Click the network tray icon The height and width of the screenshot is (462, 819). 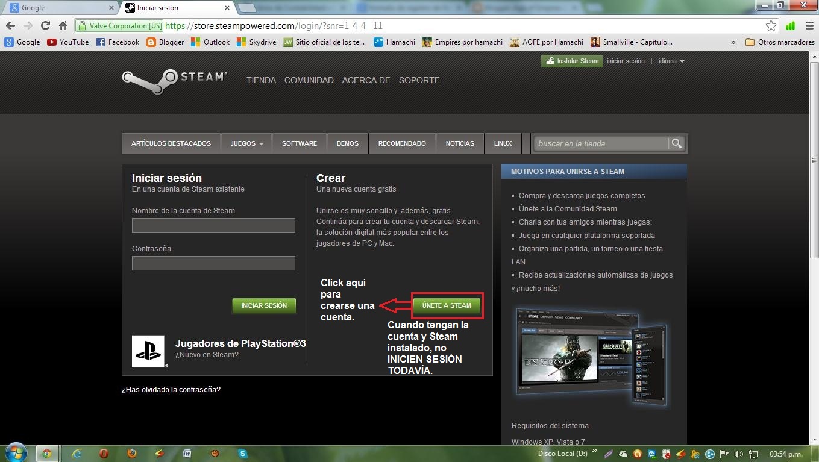point(753,454)
